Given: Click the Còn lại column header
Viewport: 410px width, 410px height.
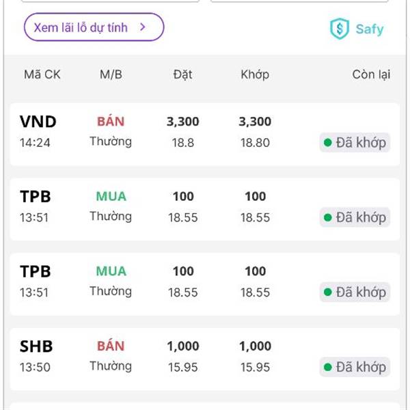Looking at the screenshot, I should (x=371, y=74).
